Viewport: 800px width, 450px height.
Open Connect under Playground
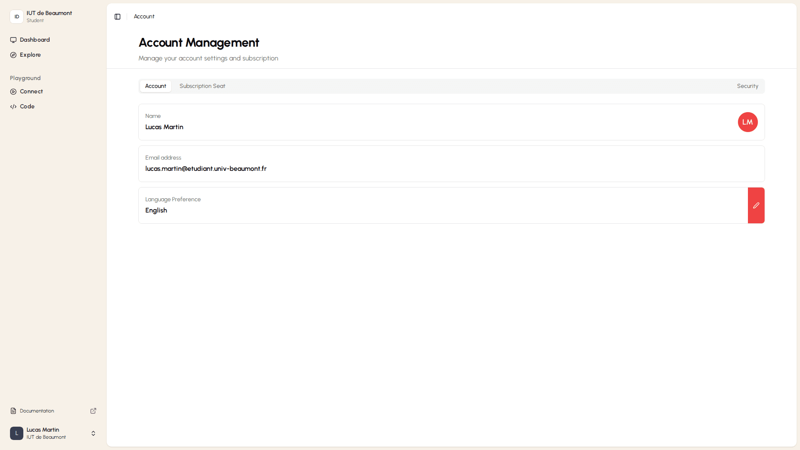[53, 92]
